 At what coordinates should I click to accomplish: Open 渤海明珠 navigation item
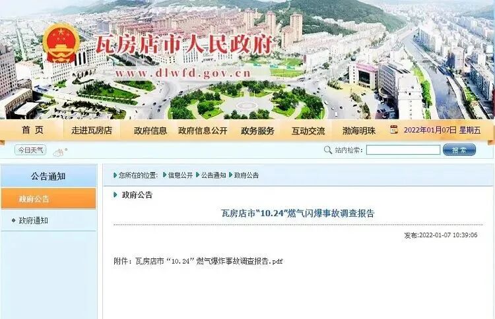pyautogui.click(x=359, y=130)
